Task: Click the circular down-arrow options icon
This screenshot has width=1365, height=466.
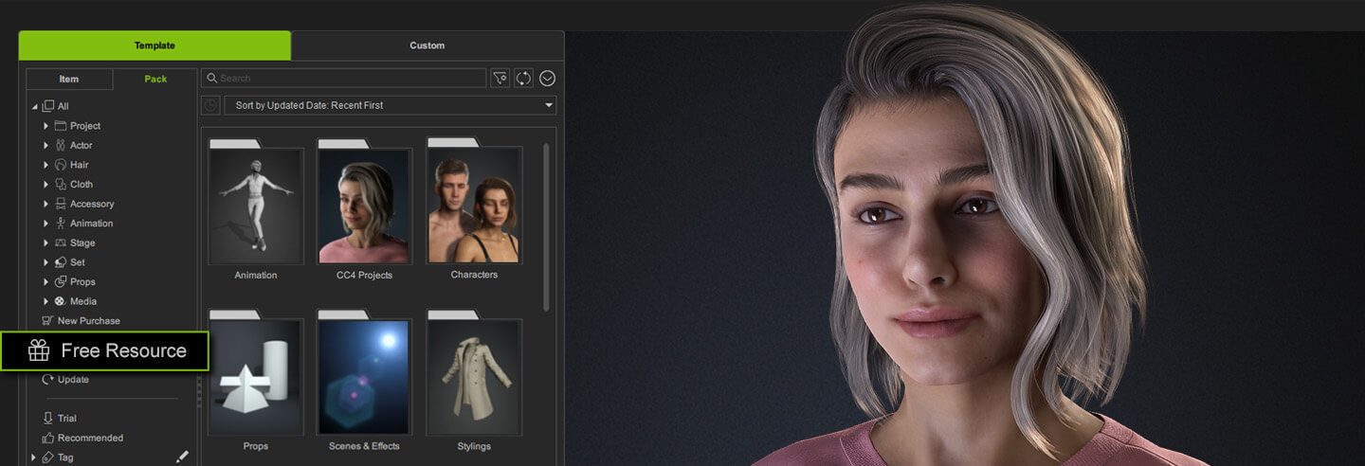Action: 547,79
